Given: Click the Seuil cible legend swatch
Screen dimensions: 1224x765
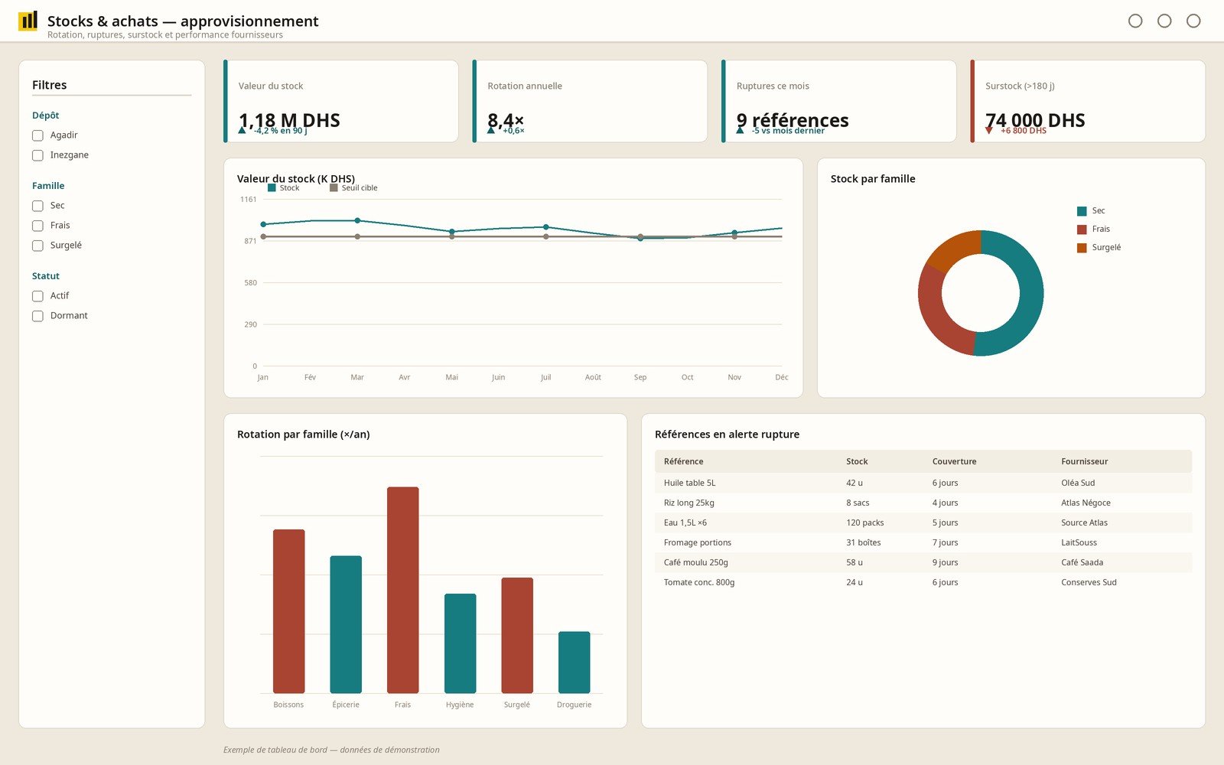Looking at the screenshot, I should [x=334, y=188].
